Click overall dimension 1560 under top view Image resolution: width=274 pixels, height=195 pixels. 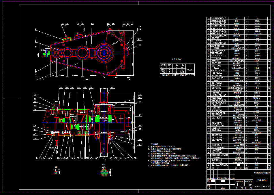tap(87, 79)
